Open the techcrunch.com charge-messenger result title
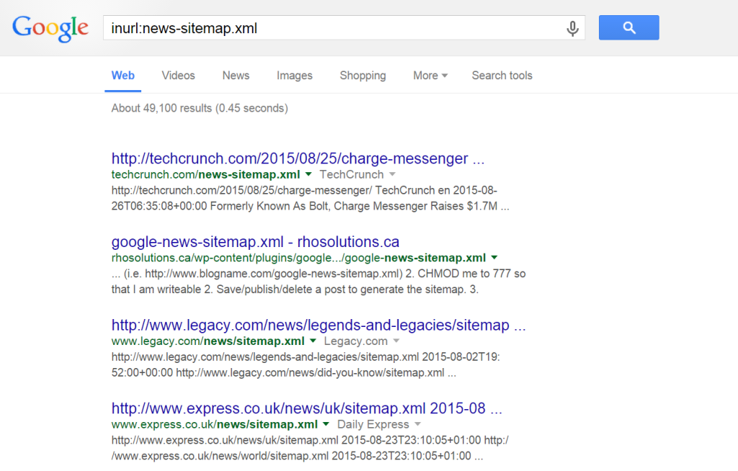738x471 pixels. coord(298,158)
